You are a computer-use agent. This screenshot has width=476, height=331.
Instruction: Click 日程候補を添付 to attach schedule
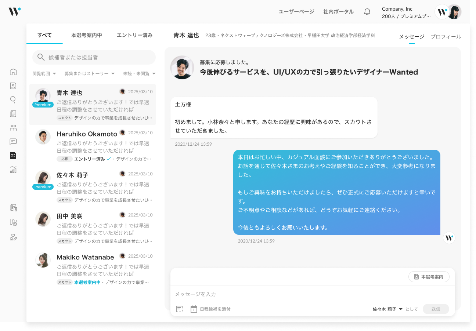click(x=210, y=309)
